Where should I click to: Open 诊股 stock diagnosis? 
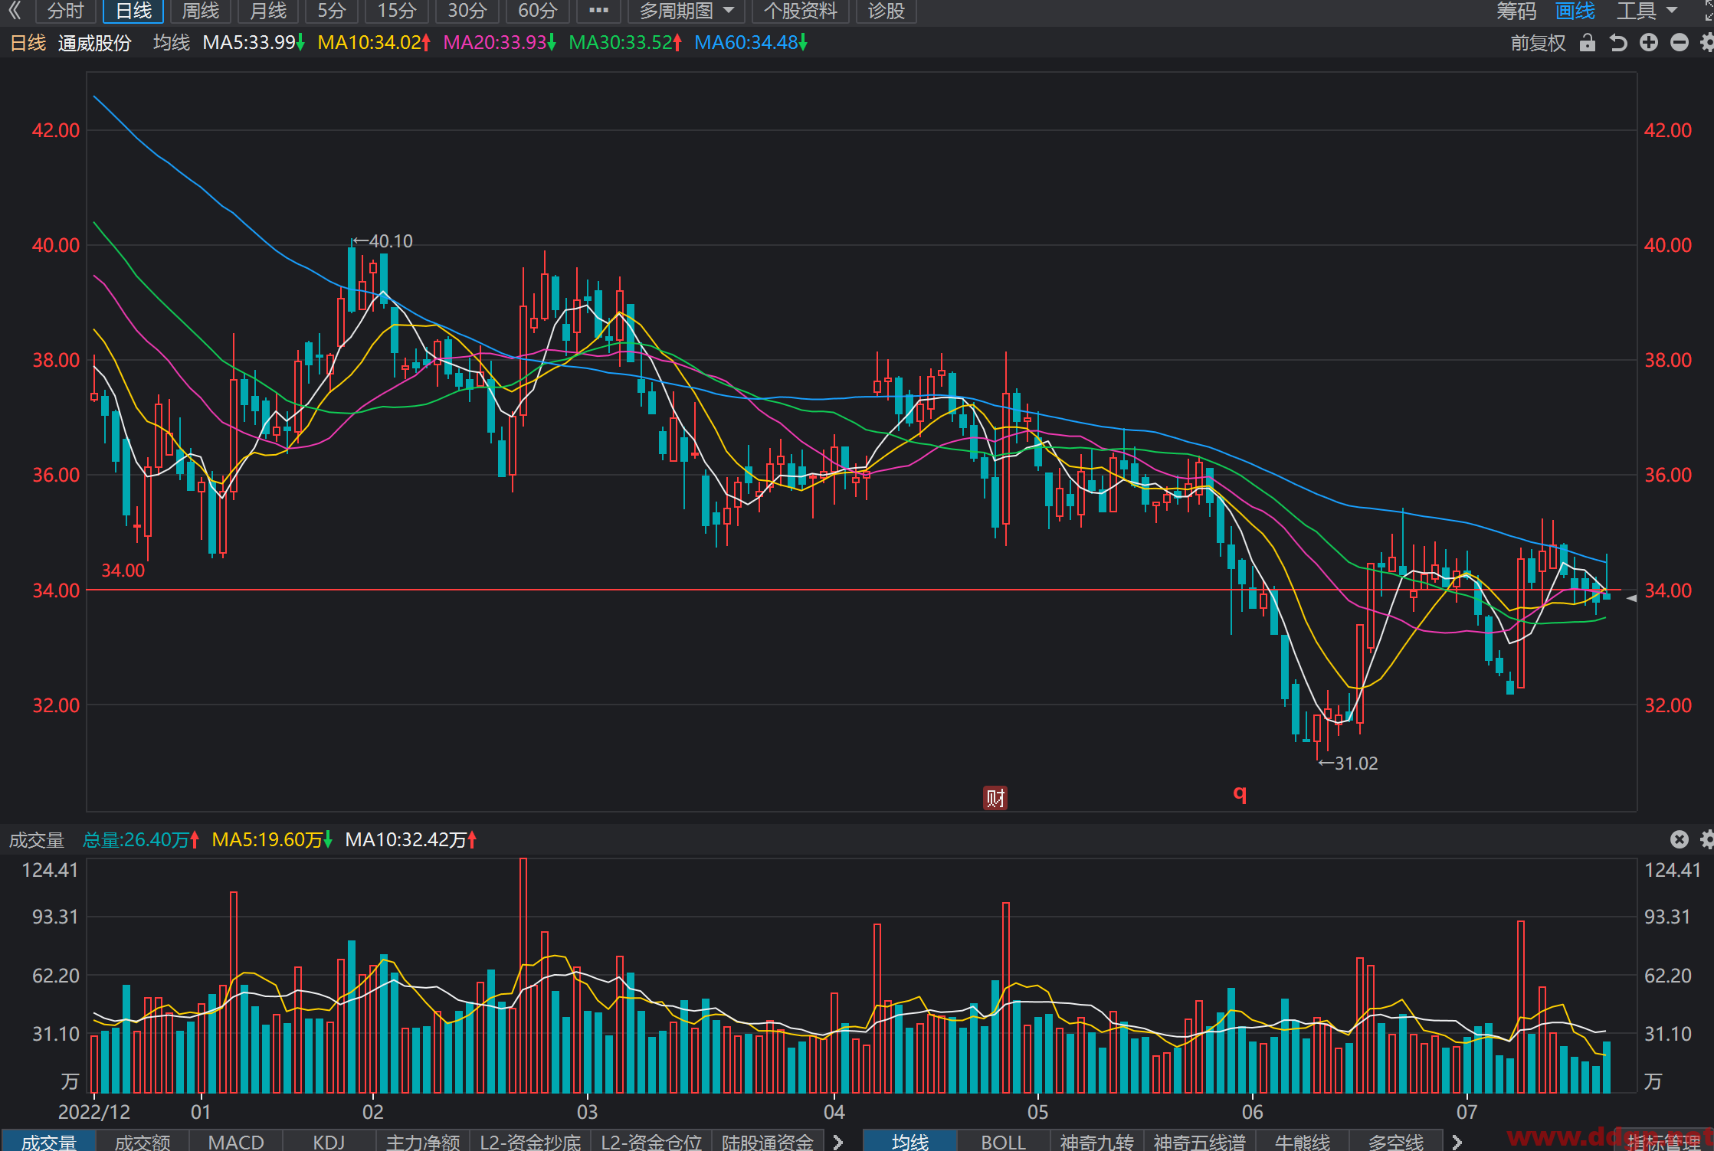coord(886,11)
